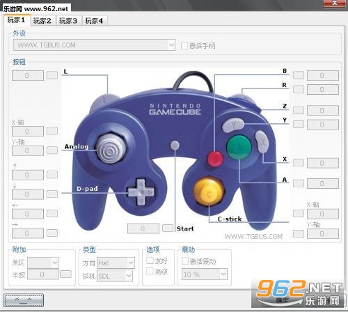Enable the 激活手柄 checkbox
Viewport: 348px width, 312px height.
[x=184, y=45]
